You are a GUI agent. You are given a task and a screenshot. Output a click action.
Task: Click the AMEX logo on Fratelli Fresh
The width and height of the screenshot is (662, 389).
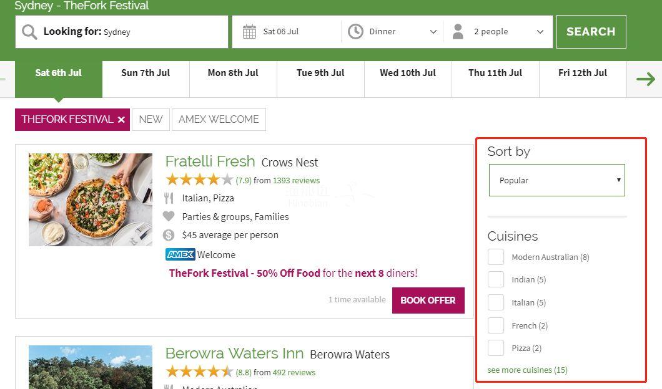click(180, 254)
